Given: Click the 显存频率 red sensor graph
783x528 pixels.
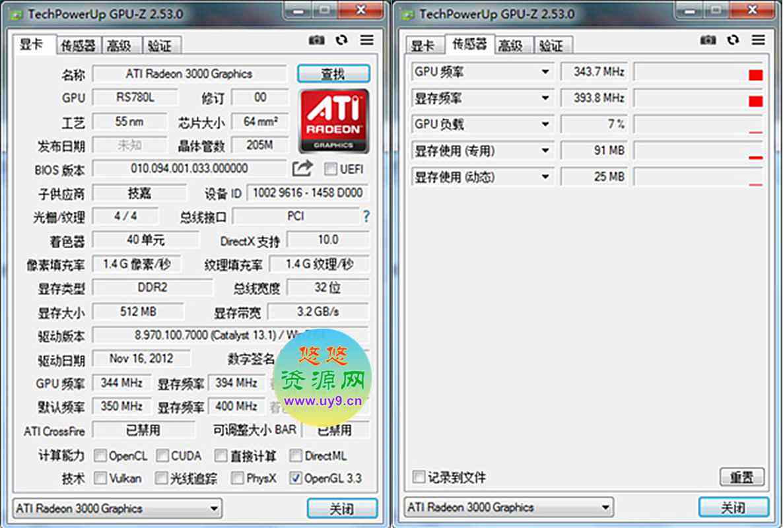Looking at the screenshot, I should (x=698, y=98).
